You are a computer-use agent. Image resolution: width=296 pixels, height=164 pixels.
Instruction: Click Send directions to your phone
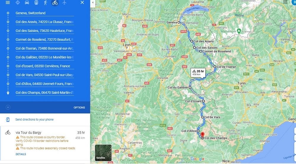tap(34, 119)
